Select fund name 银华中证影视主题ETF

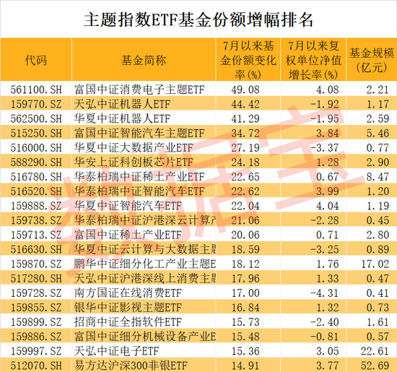point(128,308)
